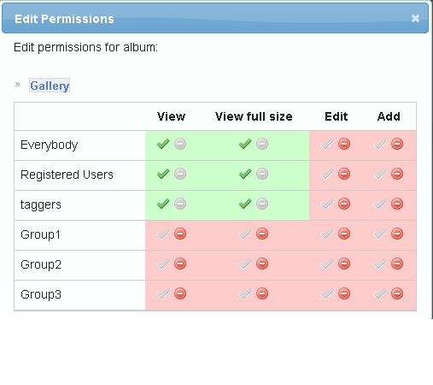Deny Add for Registered Users
433x385 pixels.
click(397, 174)
